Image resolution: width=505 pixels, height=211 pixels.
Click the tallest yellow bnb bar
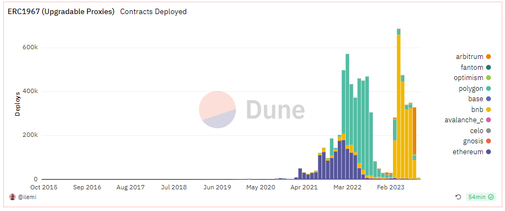(x=399, y=106)
